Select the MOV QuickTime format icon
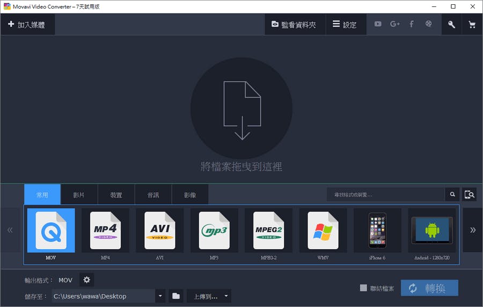Viewport: 483px width, 307px height. [x=51, y=230]
